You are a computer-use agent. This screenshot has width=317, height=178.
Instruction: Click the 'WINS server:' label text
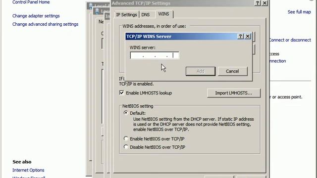(143, 47)
